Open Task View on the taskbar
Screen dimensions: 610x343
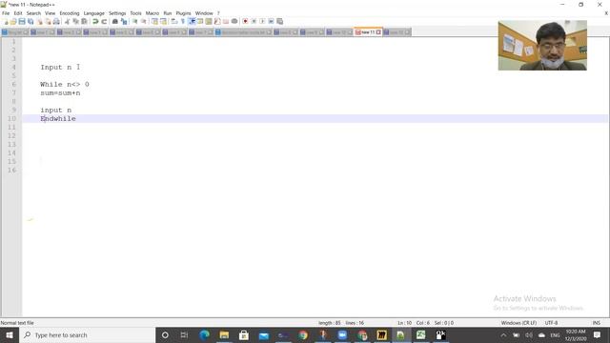tap(184, 334)
